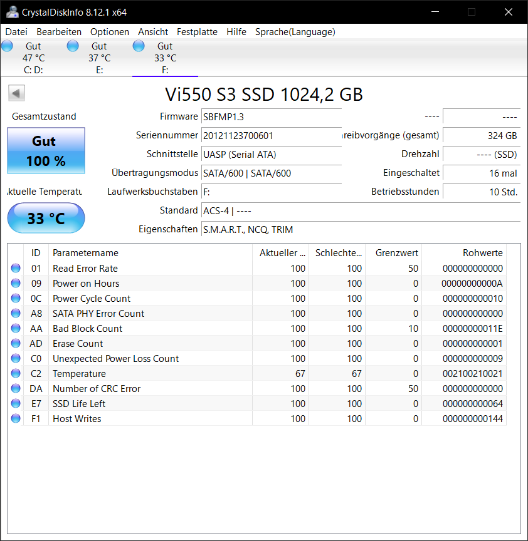
Task: Click the Gesamtzustand label
Action: coord(44,116)
